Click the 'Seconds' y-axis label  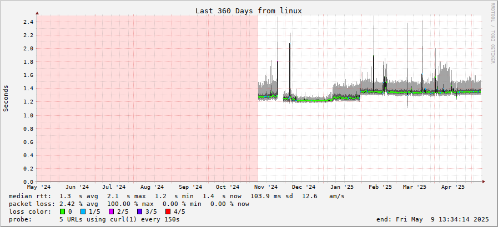(6, 98)
